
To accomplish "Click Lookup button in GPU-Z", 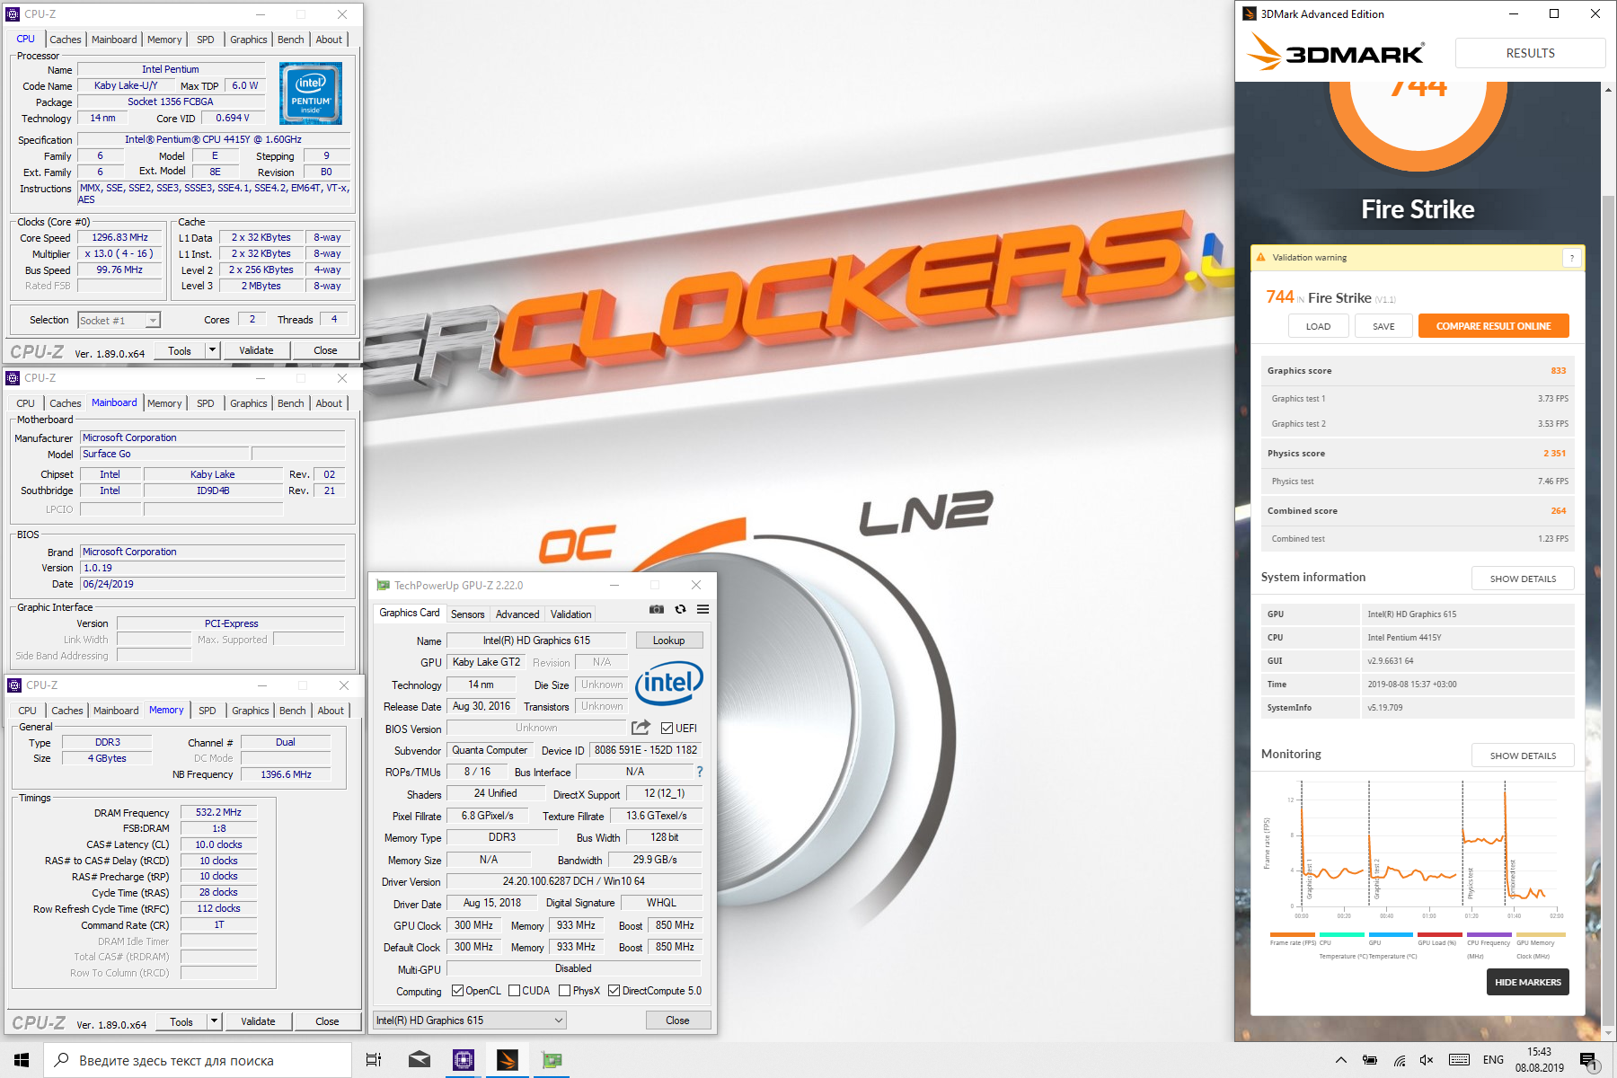I will click(x=668, y=641).
